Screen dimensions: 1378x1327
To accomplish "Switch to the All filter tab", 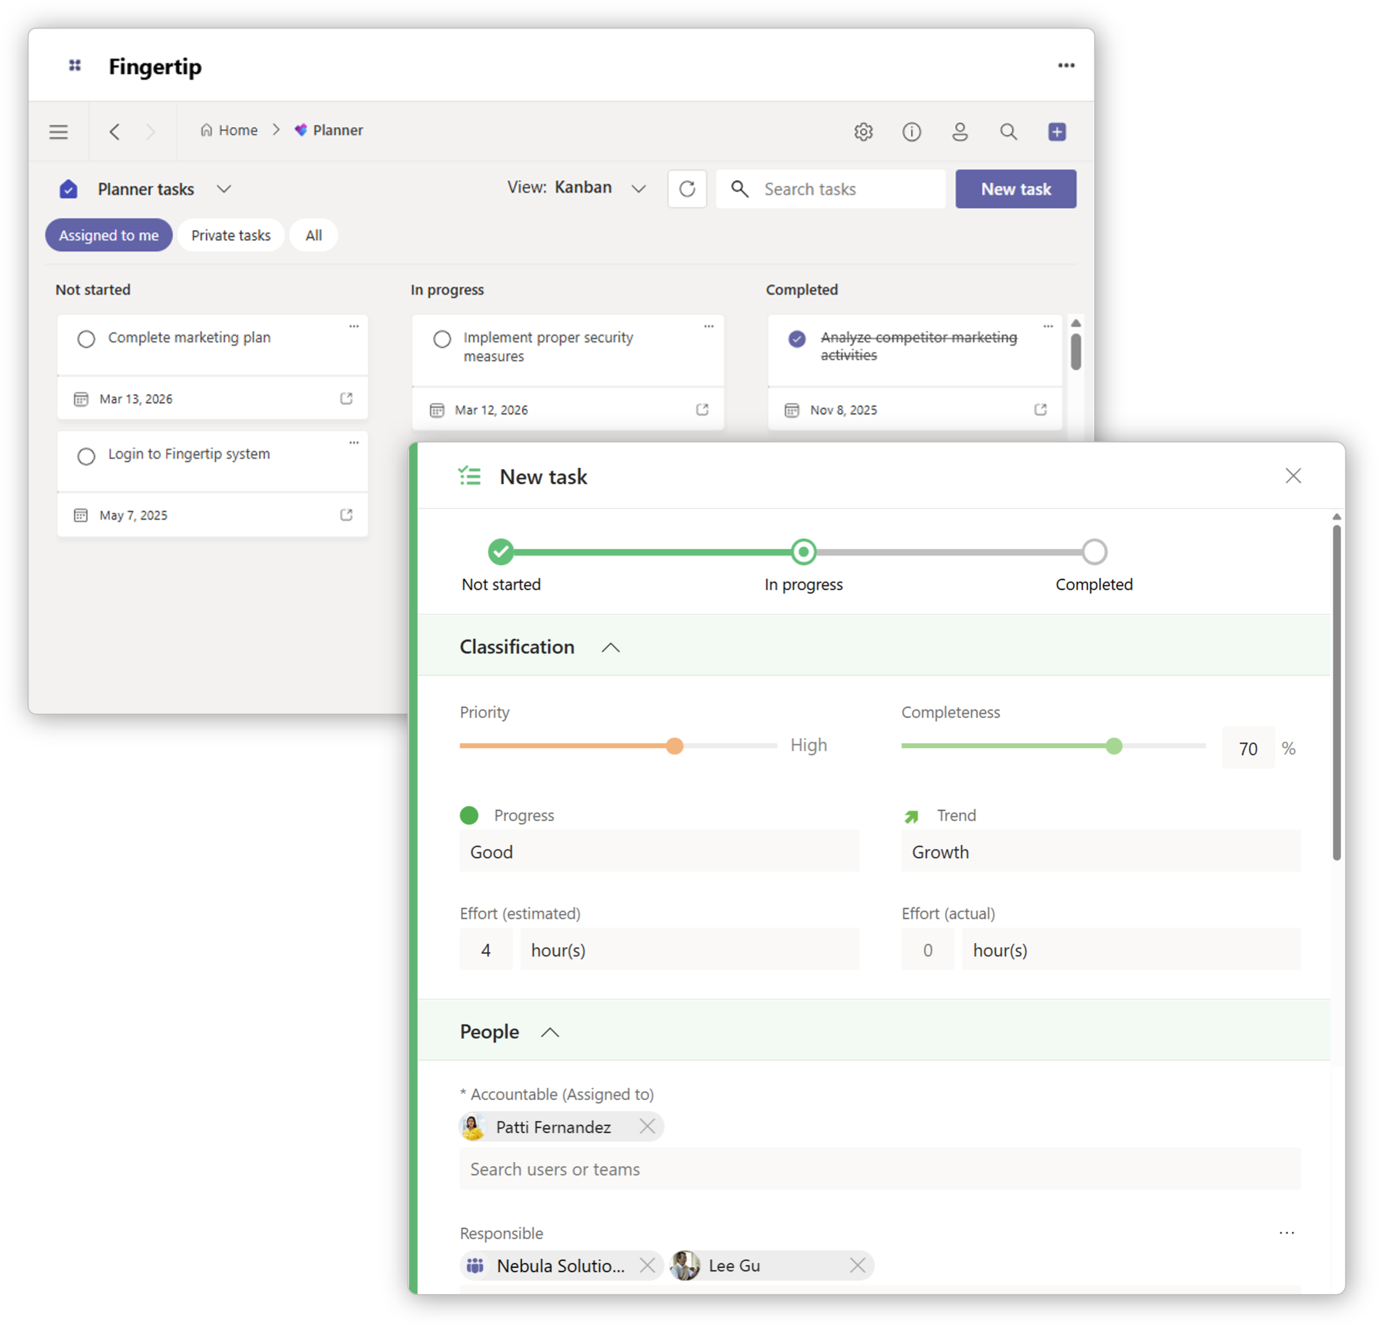I will click(314, 236).
